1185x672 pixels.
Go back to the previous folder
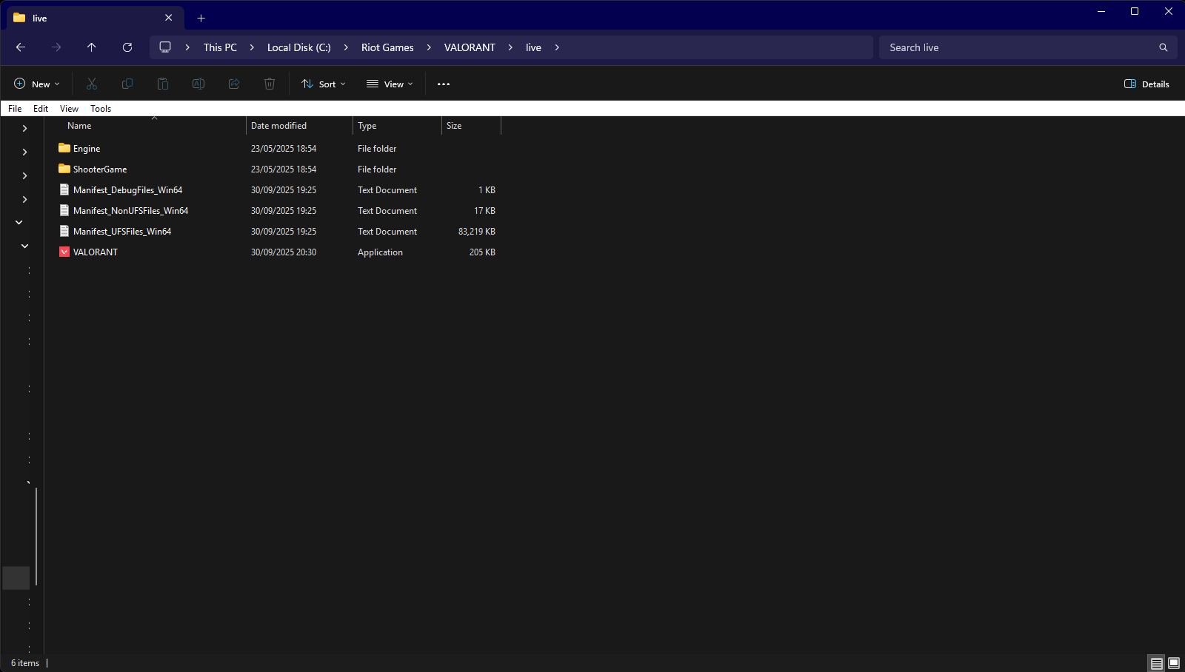[x=21, y=47]
